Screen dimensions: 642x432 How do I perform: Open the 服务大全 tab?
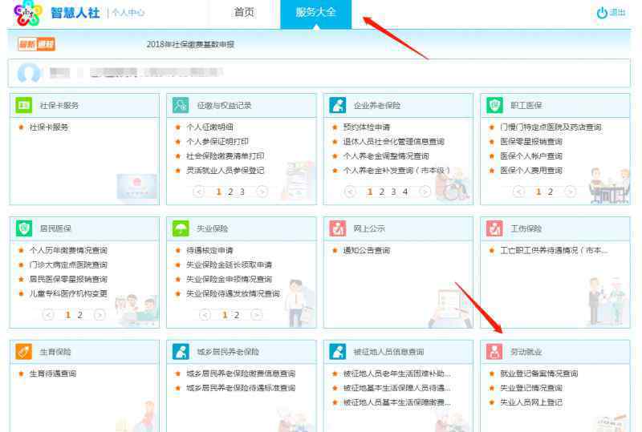click(x=315, y=13)
